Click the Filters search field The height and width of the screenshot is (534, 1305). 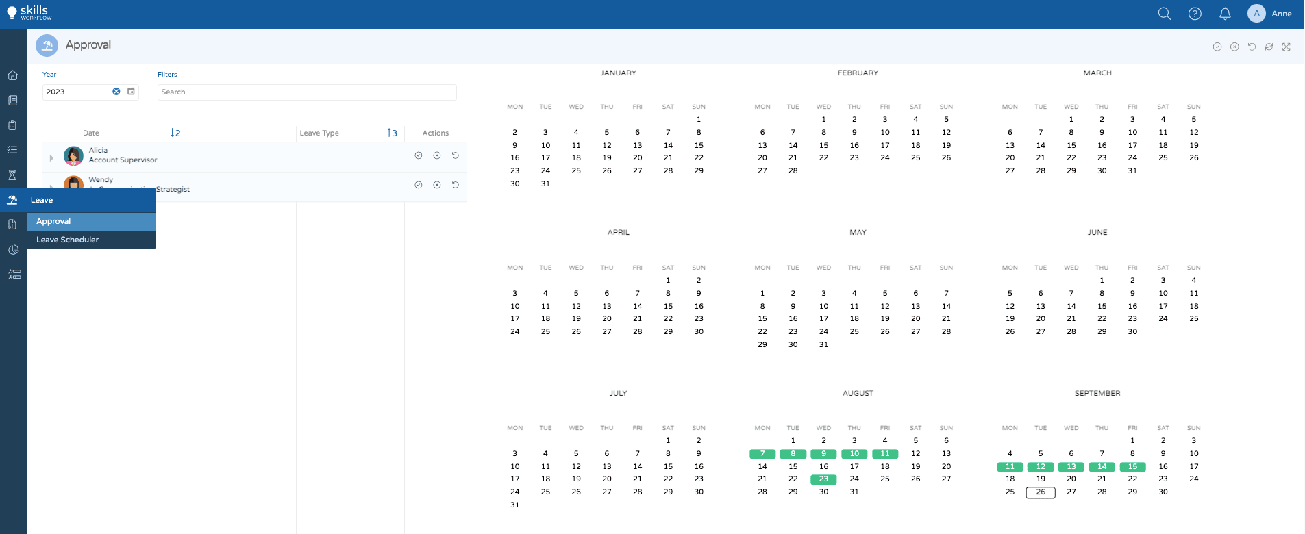[306, 92]
